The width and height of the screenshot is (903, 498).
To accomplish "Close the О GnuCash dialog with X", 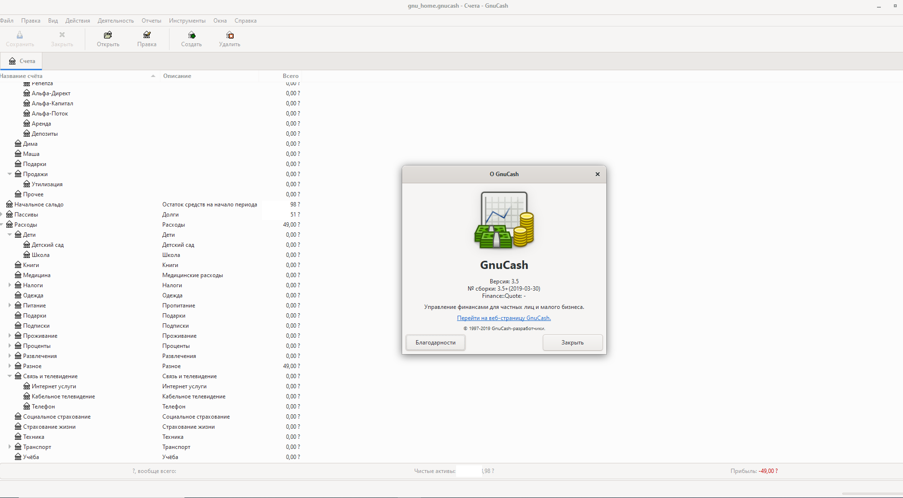I will pos(598,174).
